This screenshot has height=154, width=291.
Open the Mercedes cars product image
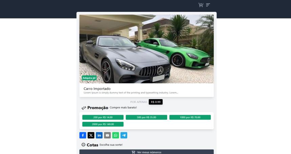pyautogui.click(x=147, y=49)
